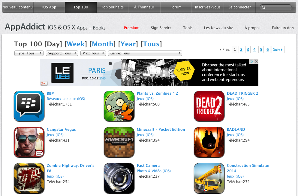Show the Top 100 Week list
Screen dimensions: 298x196
coord(76,44)
